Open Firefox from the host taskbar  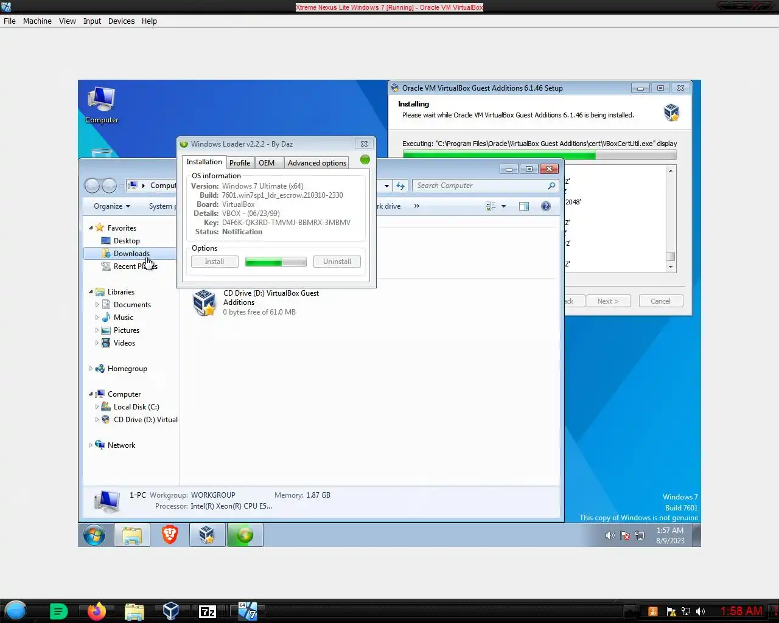coord(96,611)
